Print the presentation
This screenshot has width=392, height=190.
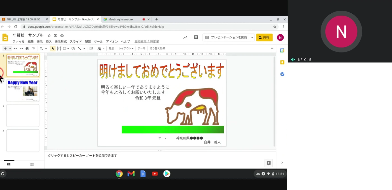click(x=27, y=49)
